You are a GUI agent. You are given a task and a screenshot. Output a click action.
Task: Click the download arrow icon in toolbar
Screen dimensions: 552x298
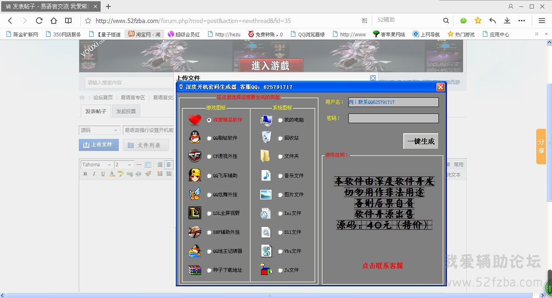click(x=507, y=21)
